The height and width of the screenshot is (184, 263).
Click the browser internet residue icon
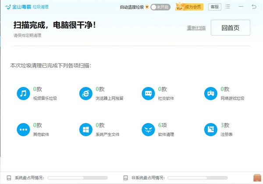(x=85, y=94)
